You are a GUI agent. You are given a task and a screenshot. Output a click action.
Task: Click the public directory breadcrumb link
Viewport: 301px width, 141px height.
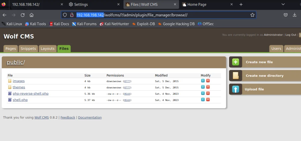coord(15,62)
